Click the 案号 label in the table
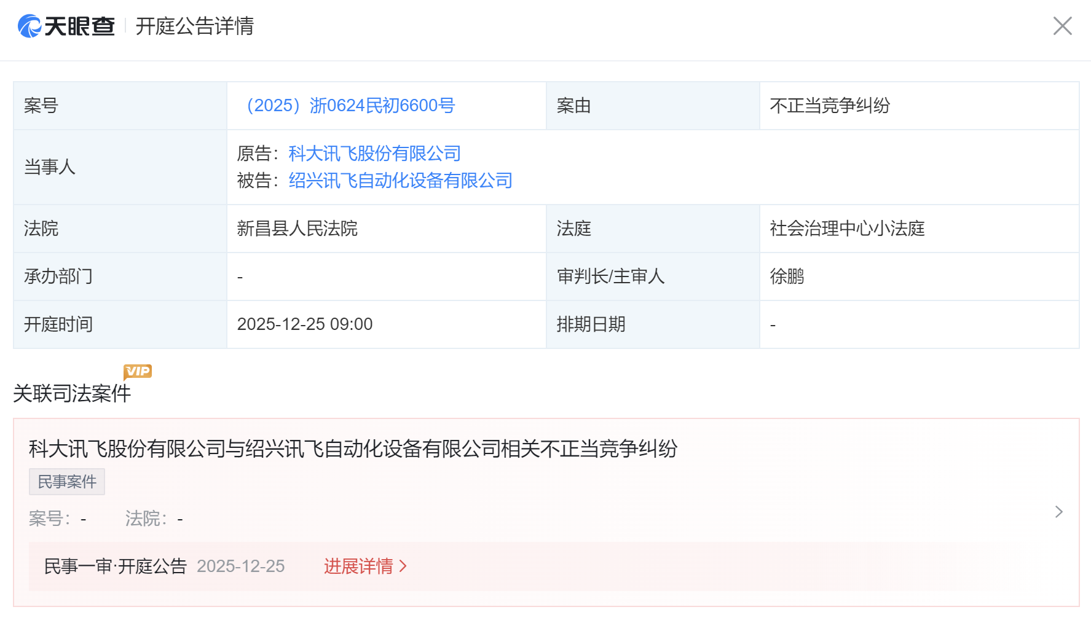 (x=41, y=106)
